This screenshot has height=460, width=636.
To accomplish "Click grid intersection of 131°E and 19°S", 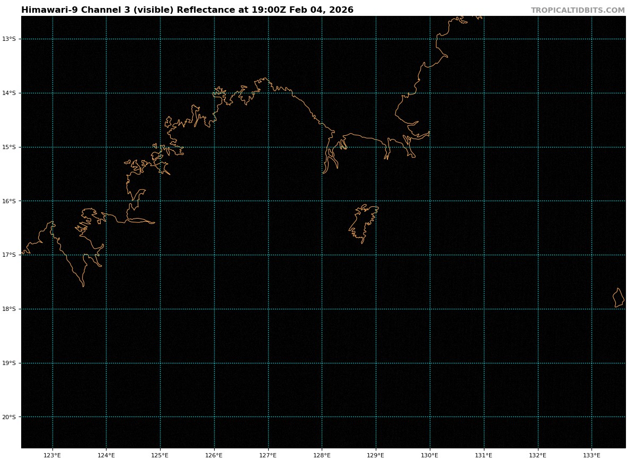I will [484, 363].
